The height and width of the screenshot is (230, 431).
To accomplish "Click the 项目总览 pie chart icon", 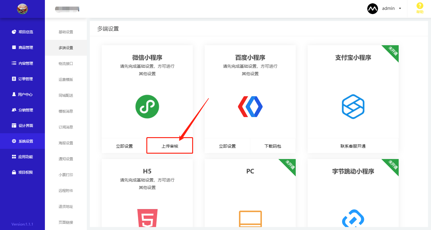I will [x=14, y=32].
